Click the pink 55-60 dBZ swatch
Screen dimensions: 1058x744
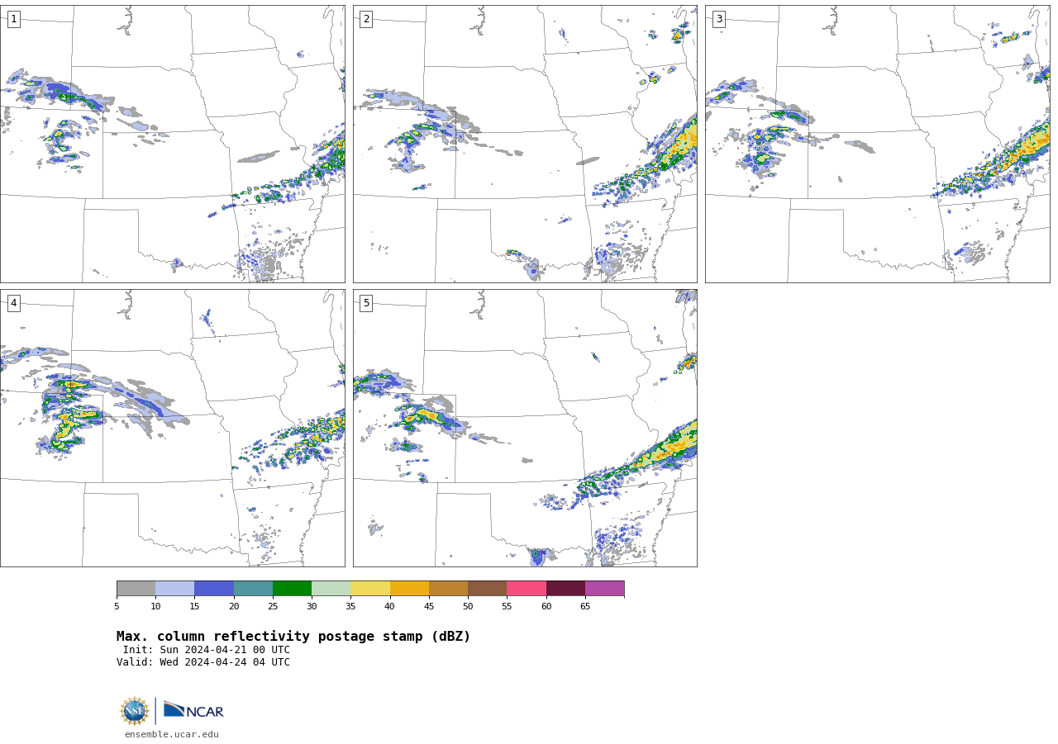[x=527, y=589]
